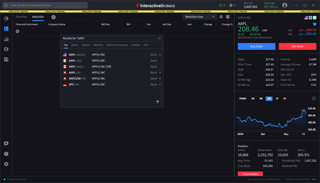320x183 pixels.
Task: Set chart range to 1Y
Action: tap(277, 98)
